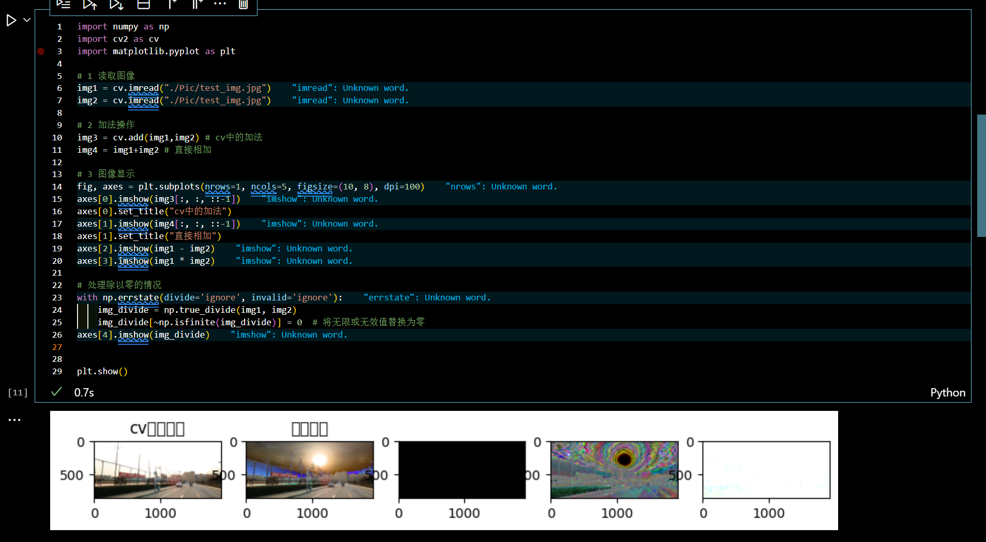Screen dimensions: 986x542
Task: Click the underlined imread on line 6
Action: point(143,88)
